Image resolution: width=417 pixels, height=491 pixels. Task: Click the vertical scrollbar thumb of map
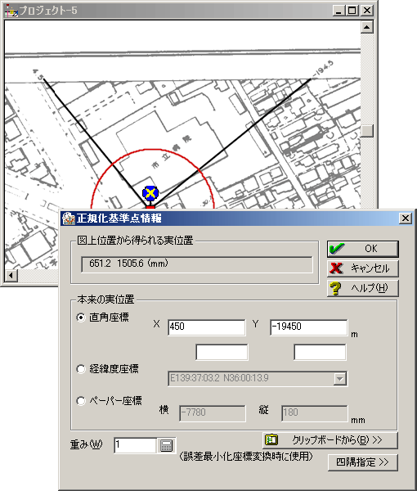pos(367,131)
